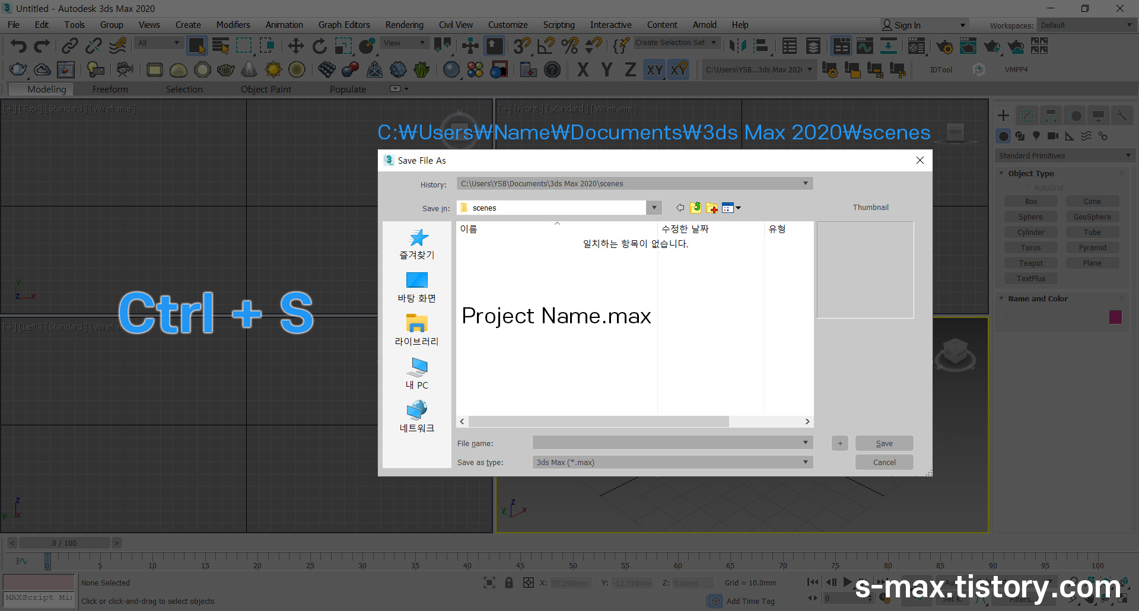
Task: Open the View Menu dropdown in dialog
Action: coord(731,208)
